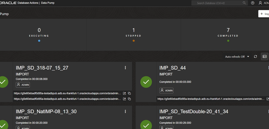Click second URL text of IMP_SD_318-07_15_27
Viewport: 269px width, 129px height.
pos(67,99)
